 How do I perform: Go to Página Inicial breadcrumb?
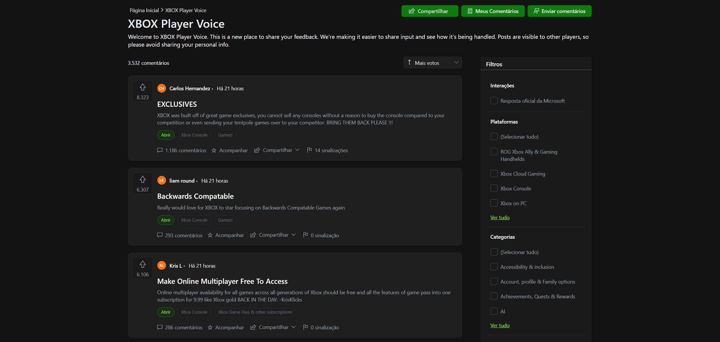click(x=144, y=10)
